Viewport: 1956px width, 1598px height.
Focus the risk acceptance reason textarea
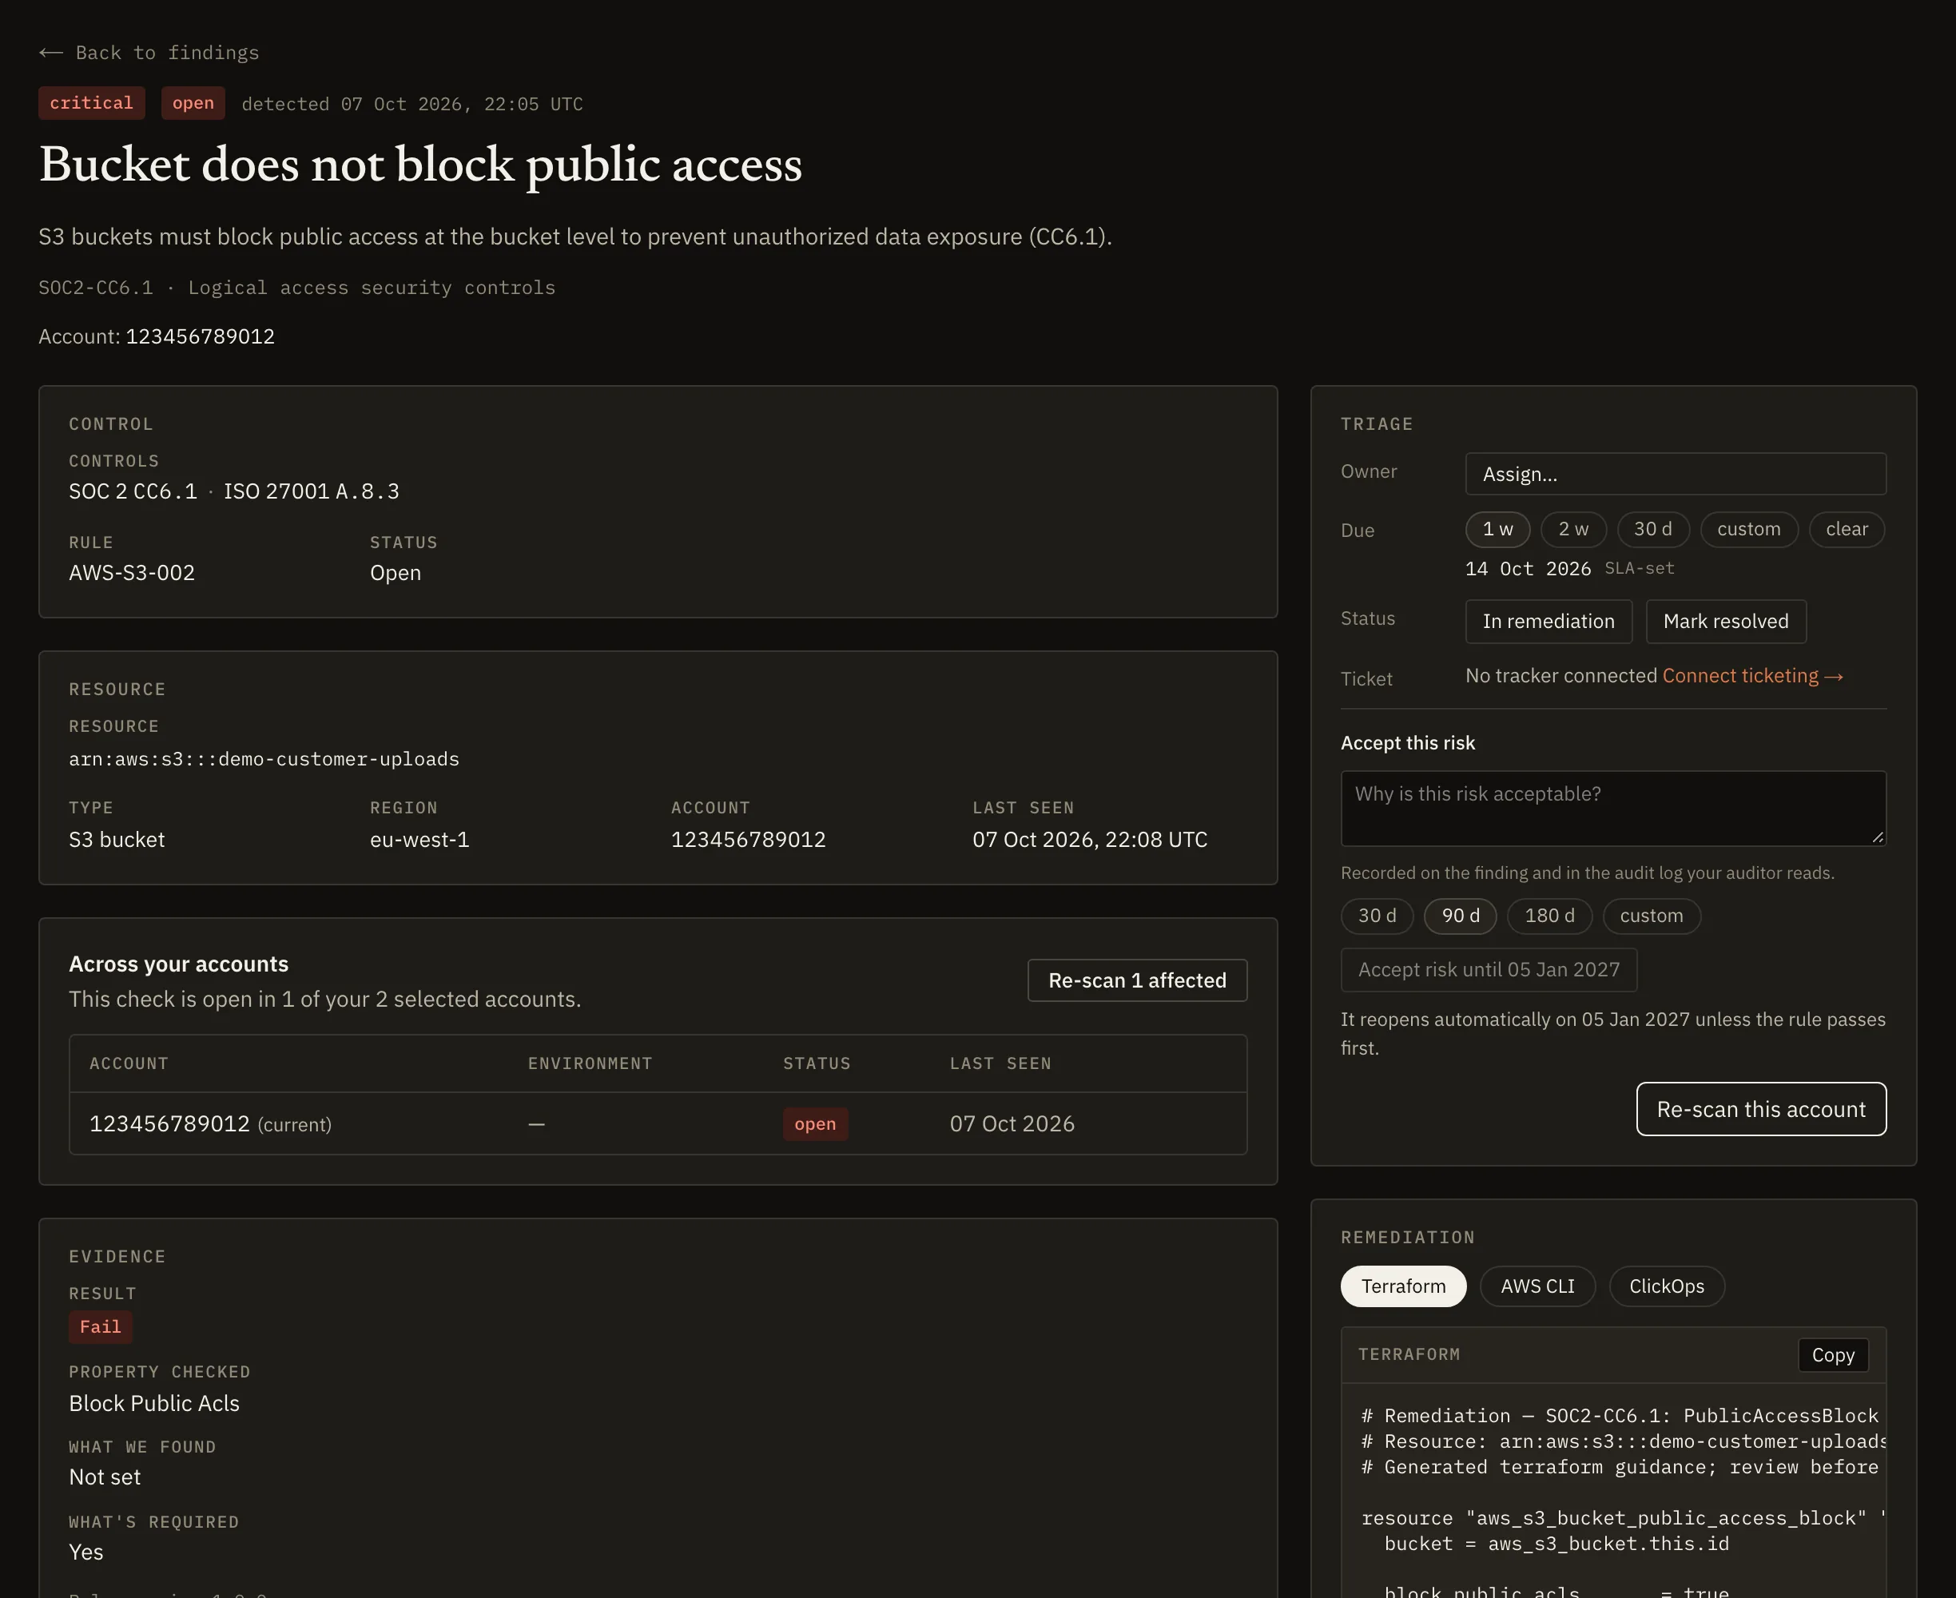(1612, 809)
